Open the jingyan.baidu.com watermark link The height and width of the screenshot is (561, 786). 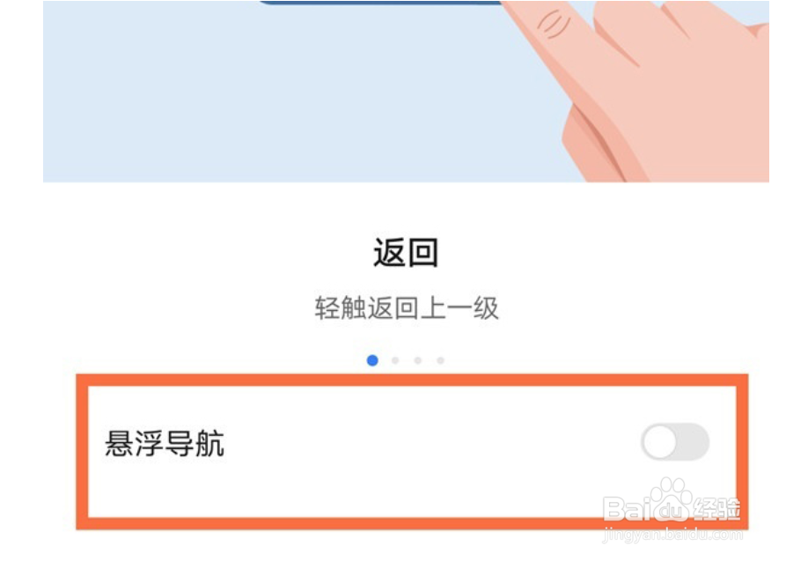673,534
